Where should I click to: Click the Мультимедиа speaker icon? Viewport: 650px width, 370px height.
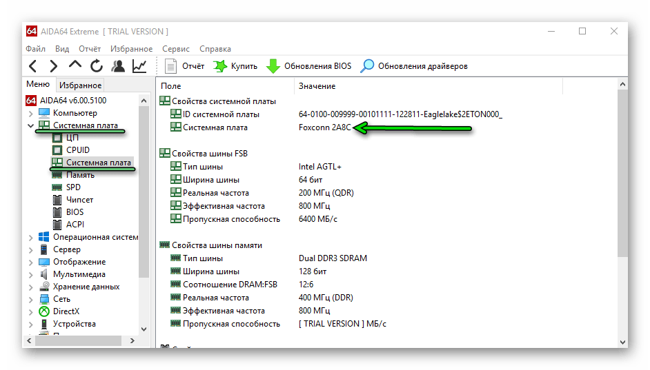pos(44,274)
